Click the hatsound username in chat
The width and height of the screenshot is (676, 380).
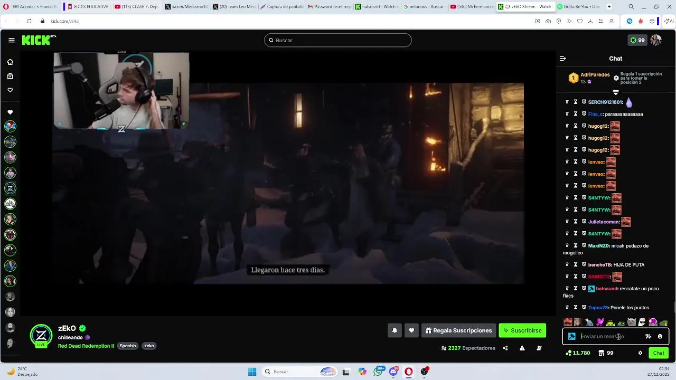(x=606, y=289)
